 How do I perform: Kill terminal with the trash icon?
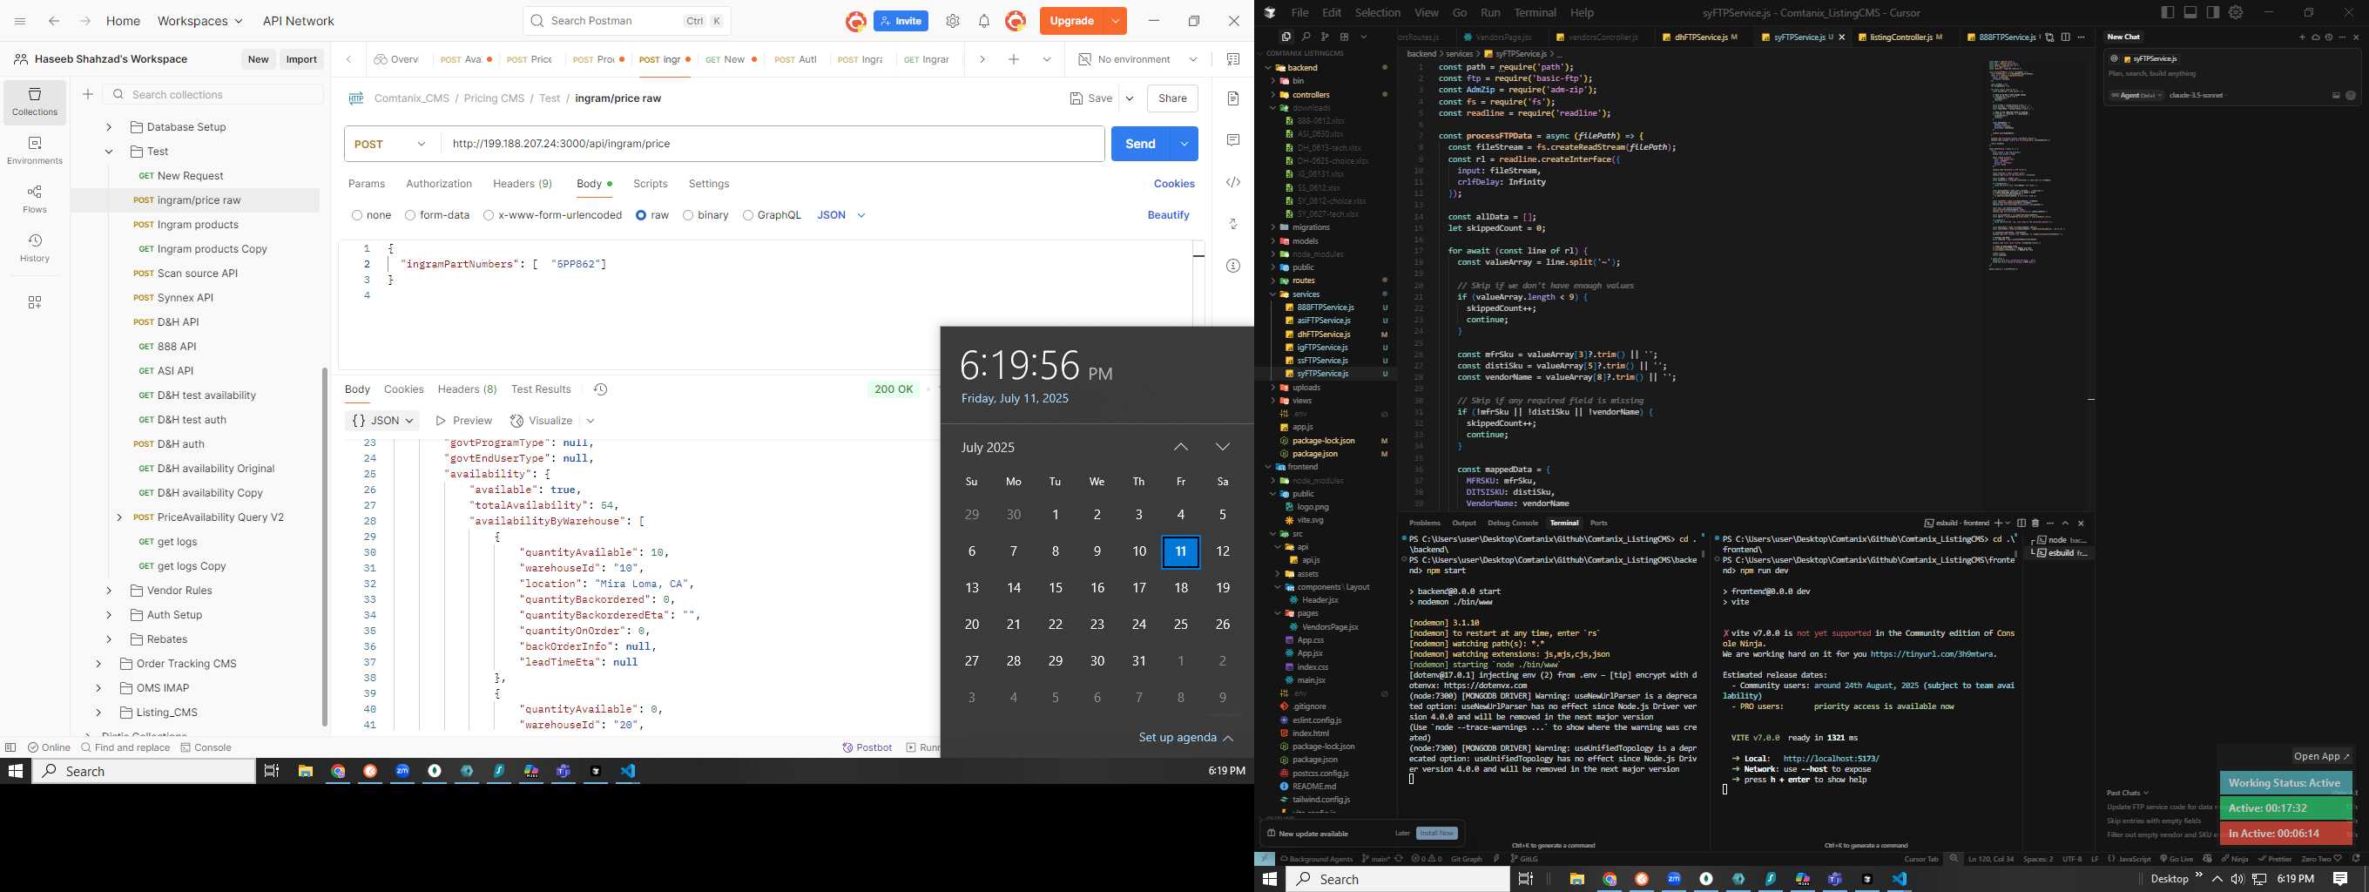(2035, 524)
